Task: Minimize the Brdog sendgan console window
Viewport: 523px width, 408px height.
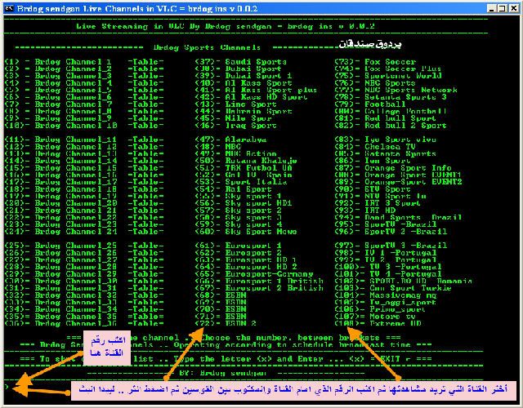Action: [490, 9]
